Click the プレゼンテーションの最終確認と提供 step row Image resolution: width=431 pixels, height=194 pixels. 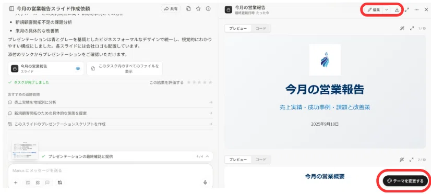point(110,156)
